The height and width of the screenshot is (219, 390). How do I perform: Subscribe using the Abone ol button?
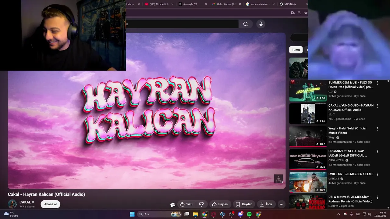(x=51, y=204)
